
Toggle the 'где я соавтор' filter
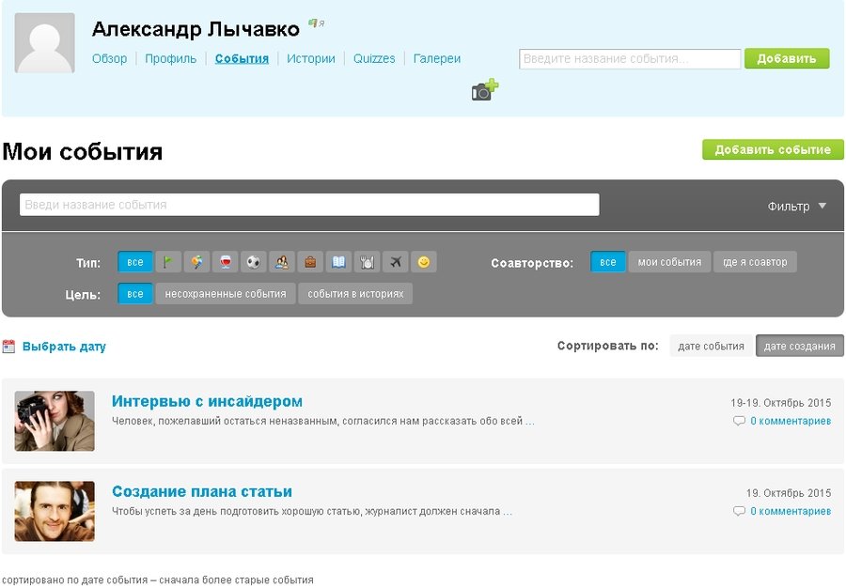pos(755,262)
